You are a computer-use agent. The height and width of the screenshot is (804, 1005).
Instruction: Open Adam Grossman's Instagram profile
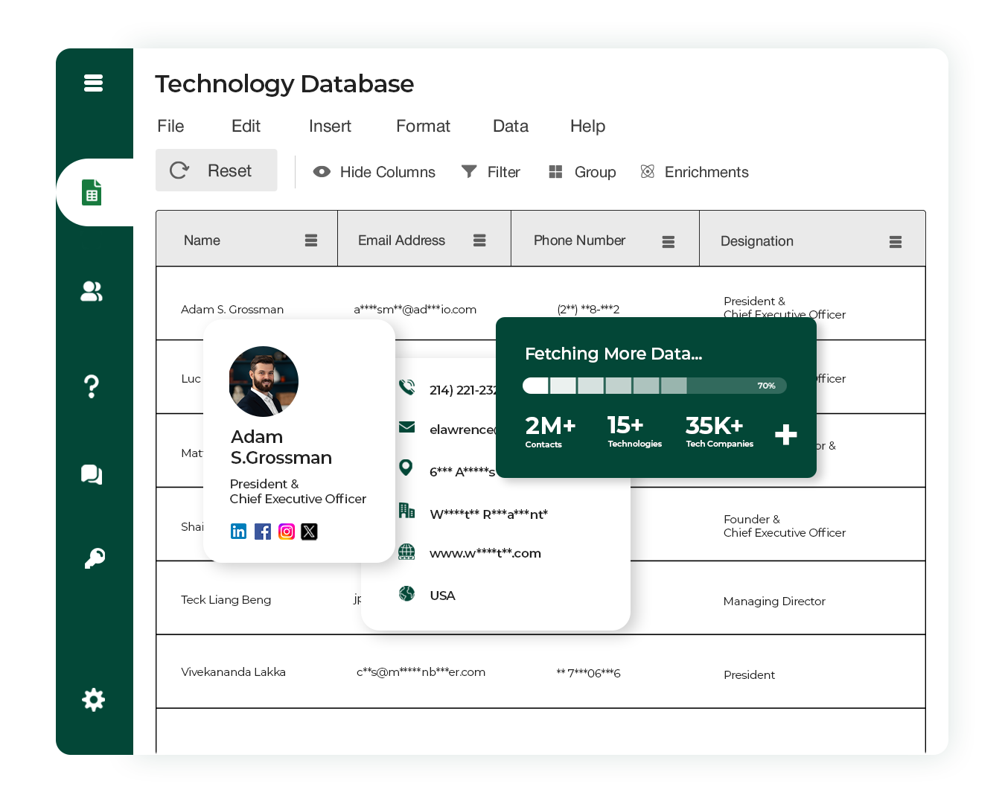click(286, 532)
